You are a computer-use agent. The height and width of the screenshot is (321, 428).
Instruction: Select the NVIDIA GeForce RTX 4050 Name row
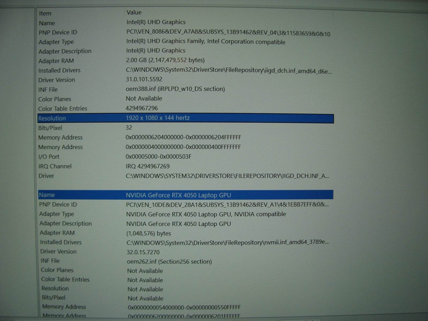click(x=178, y=195)
